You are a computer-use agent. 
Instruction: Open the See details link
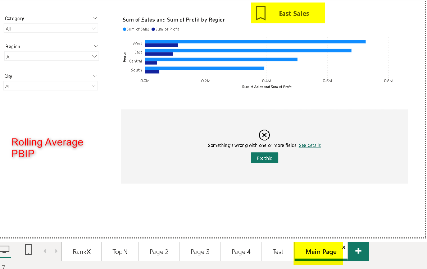pyautogui.click(x=310, y=145)
